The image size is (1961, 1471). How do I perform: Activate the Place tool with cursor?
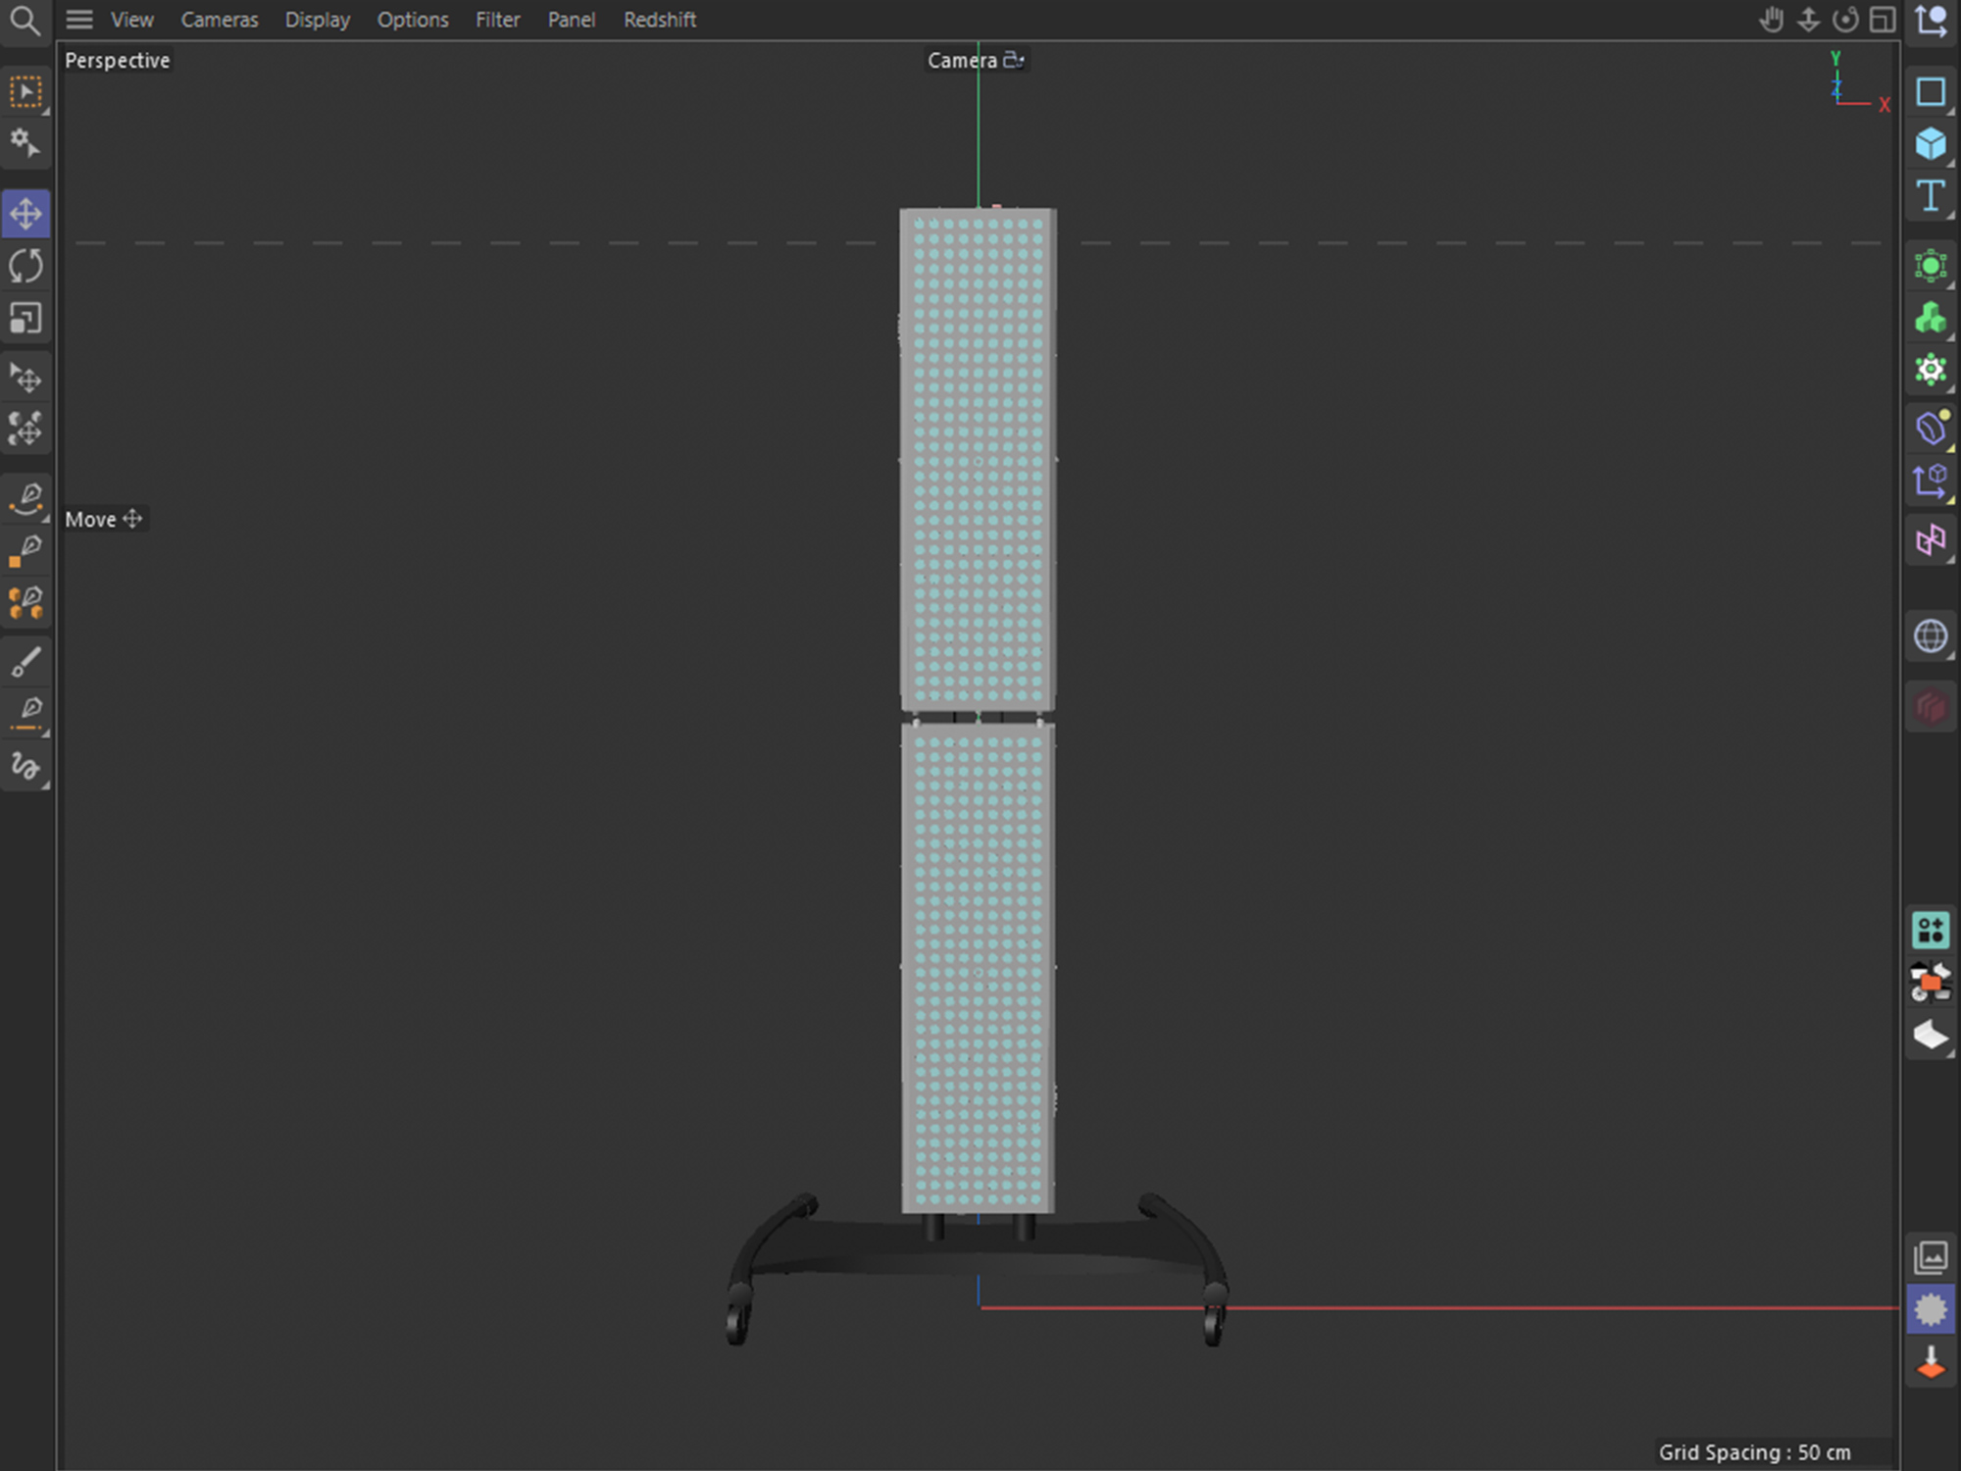pyautogui.click(x=25, y=378)
